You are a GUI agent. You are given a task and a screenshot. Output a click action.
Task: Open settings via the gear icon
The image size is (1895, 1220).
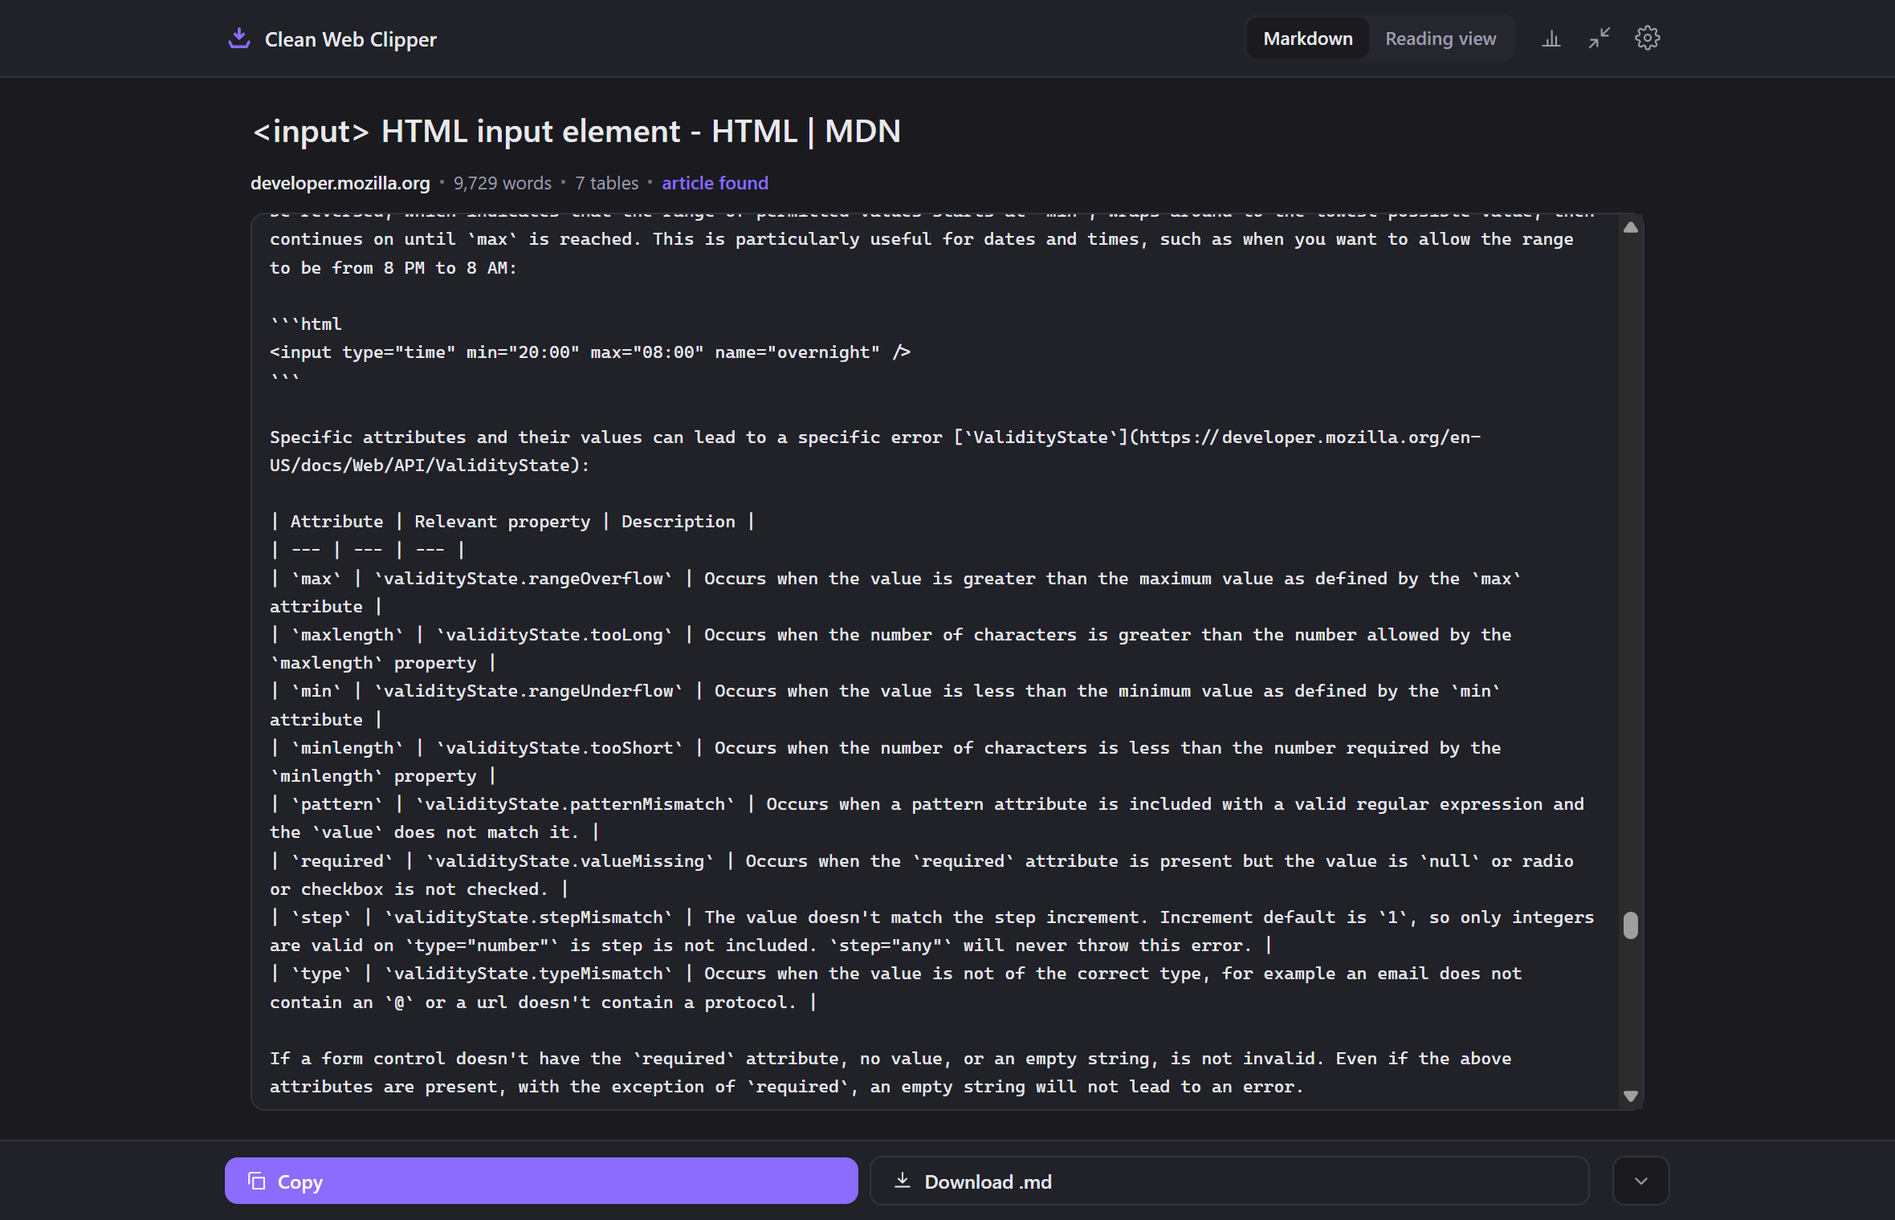click(x=1647, y=38)
